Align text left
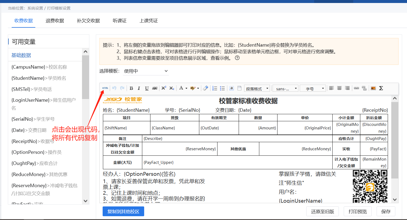Image resolution: width=407 pixels, height=220 pixels. pyautogui.click(x=331, y=88)
